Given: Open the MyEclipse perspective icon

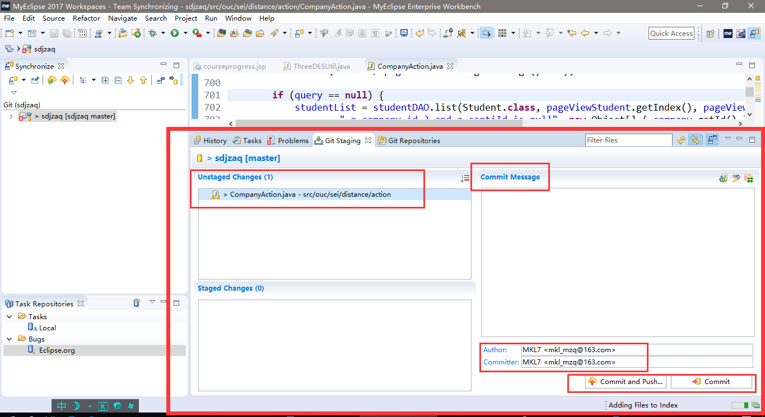Looking at the screenshot, I should (x=728, y=34).
